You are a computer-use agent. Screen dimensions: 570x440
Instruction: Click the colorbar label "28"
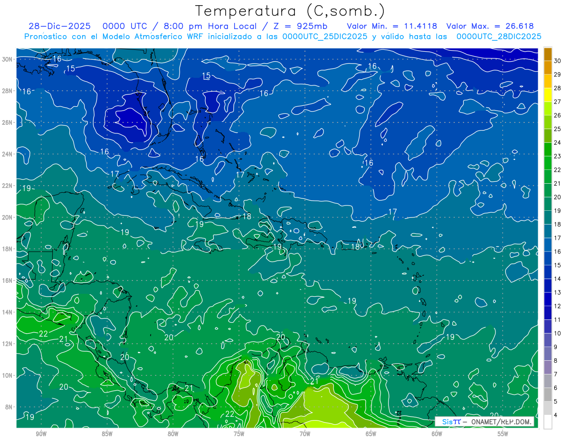click(558, 88)
